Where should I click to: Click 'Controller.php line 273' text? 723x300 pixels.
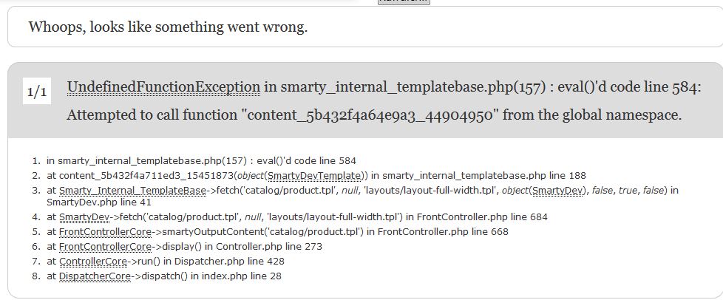point(269,247)
